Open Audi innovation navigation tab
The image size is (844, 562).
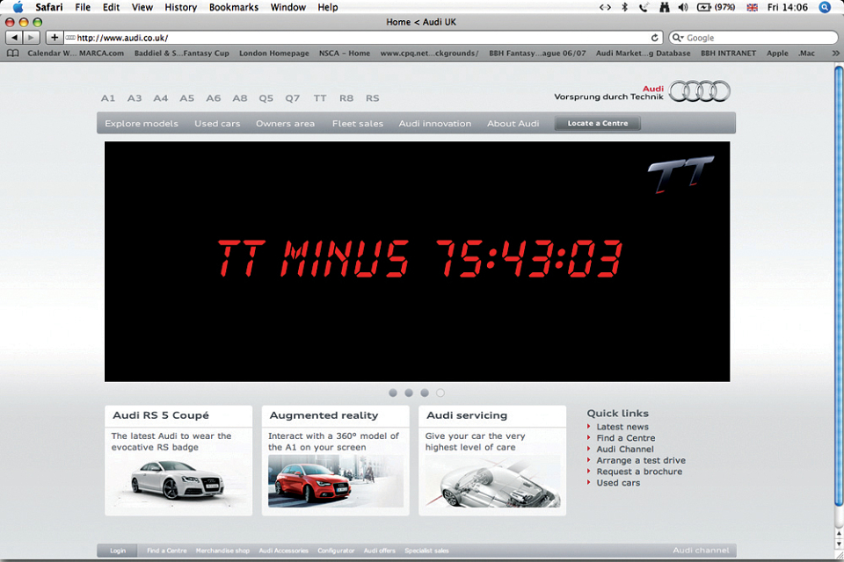click(435, 123)
